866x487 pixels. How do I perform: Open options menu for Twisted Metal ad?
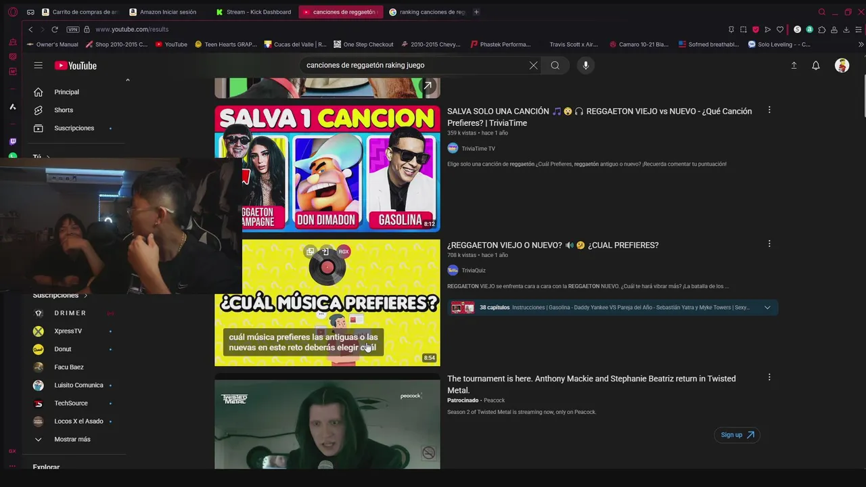[x=769, y=377]
